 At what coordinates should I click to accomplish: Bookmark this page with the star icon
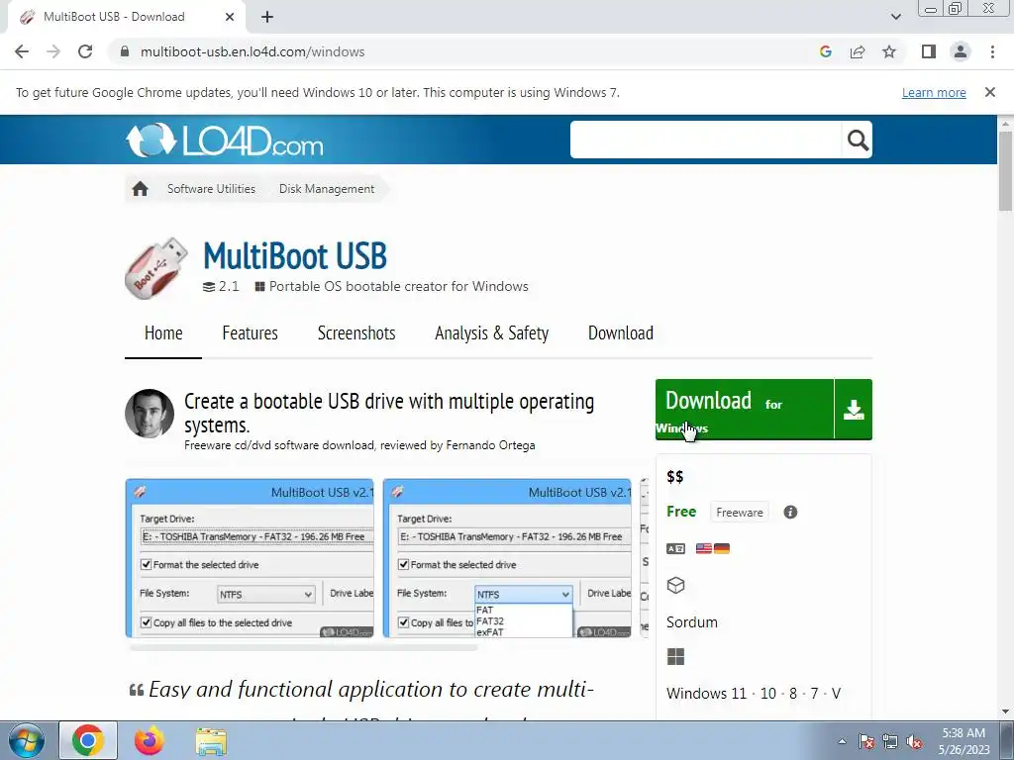tap(889, 51)
